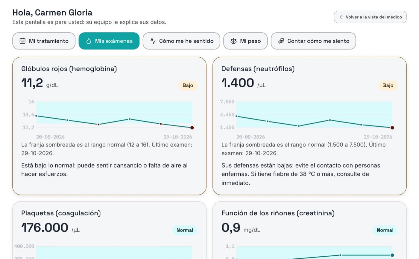Click the Plaquetas (coagulación) title

[x=61, y=213]
